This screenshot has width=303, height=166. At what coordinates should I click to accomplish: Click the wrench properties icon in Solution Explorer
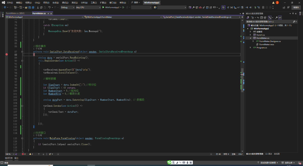pos(276,17)
